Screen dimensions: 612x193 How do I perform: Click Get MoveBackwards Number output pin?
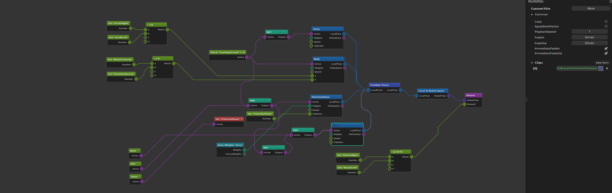coord(136,79)
